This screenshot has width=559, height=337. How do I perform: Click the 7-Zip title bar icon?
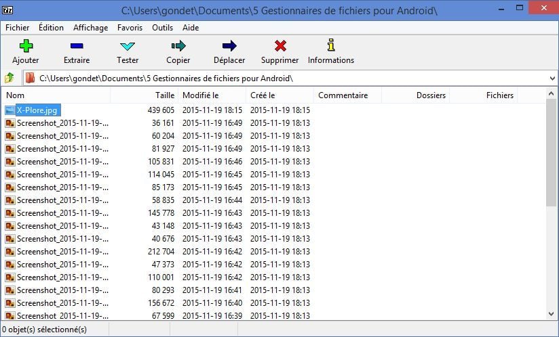pyautogui.click(x=8, y=10)
